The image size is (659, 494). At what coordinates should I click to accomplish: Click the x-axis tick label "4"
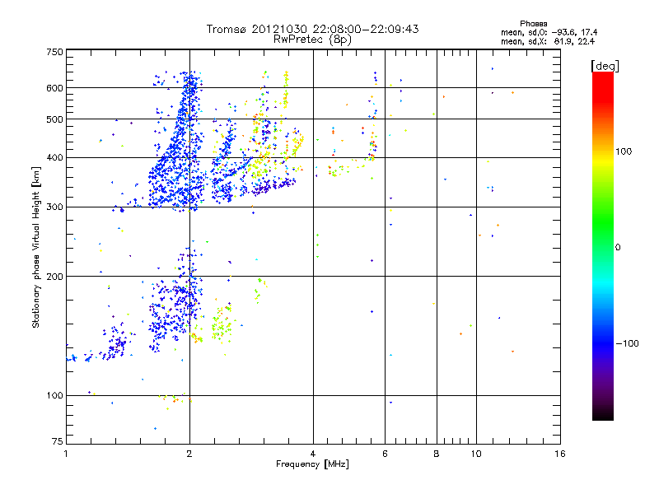click(x=313, y=454)
